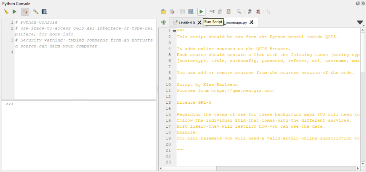Open a script file in editor

(163, 12)
